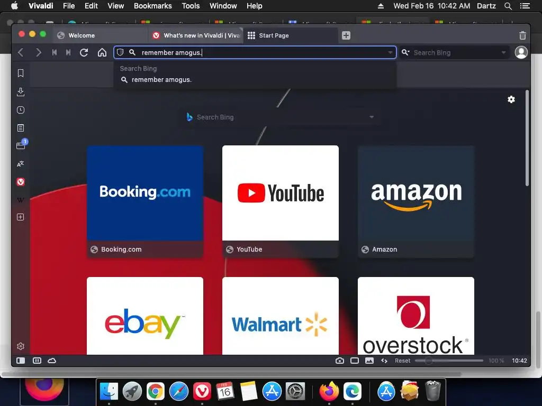The image size is (542, 406).
Task: Reset the page zoom level
Action: [402, 361]
